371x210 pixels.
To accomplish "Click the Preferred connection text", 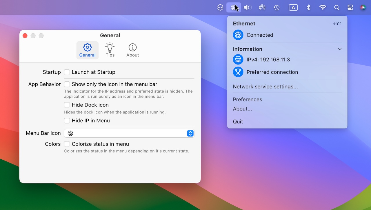I will click(x=272, y=72).
